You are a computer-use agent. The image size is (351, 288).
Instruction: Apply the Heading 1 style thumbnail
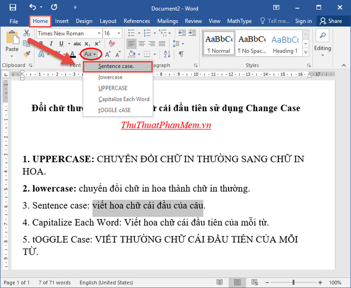pyautogui.click(x=285, y=43)
